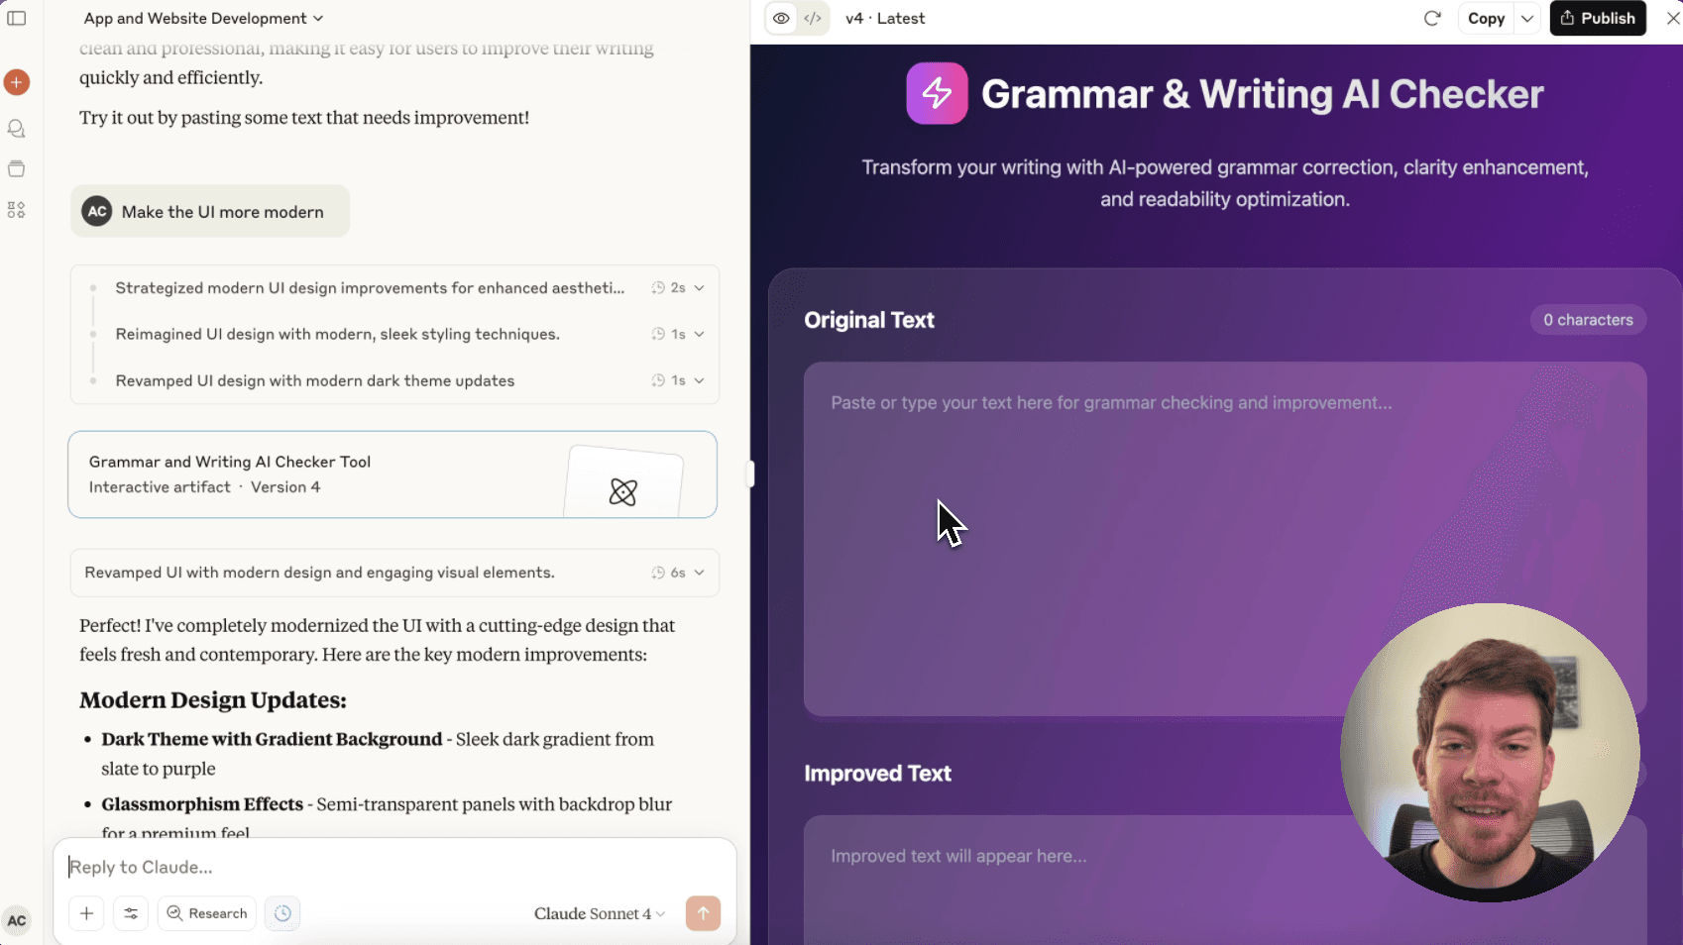Open the chats list icon in sidebar
The height and width of the screenshot is (945, 1683).
(17, 129)
